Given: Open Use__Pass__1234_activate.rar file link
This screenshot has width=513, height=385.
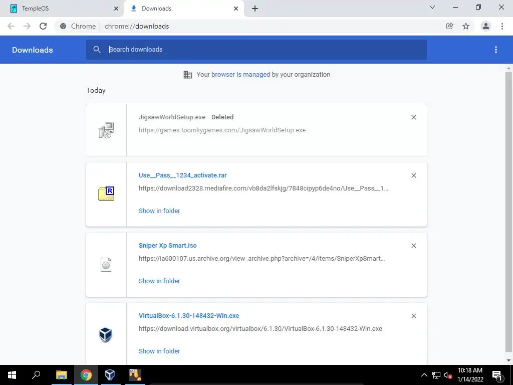Looking at the screenshot, I should tap(182, 175).
